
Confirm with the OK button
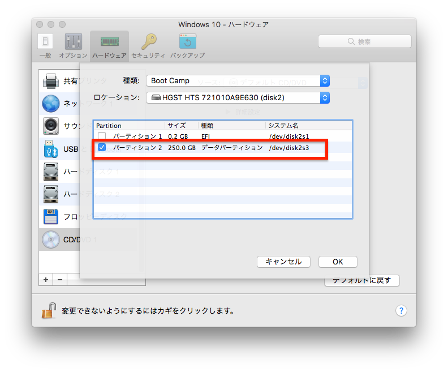(338, 262)
